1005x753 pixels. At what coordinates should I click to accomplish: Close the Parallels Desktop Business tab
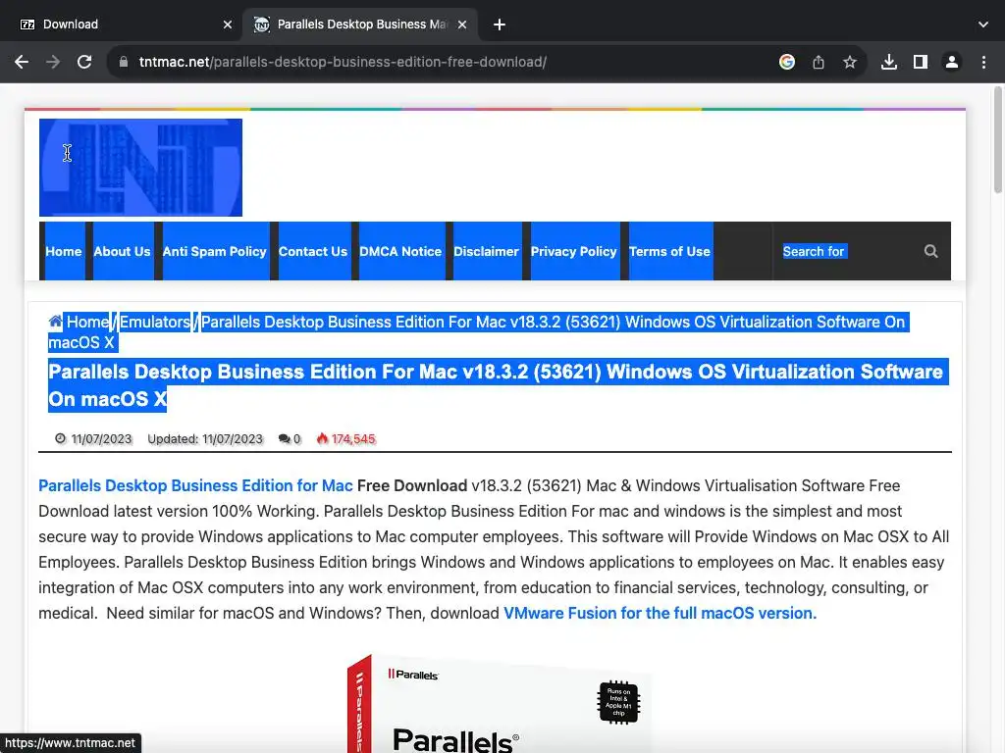[462, 25]
